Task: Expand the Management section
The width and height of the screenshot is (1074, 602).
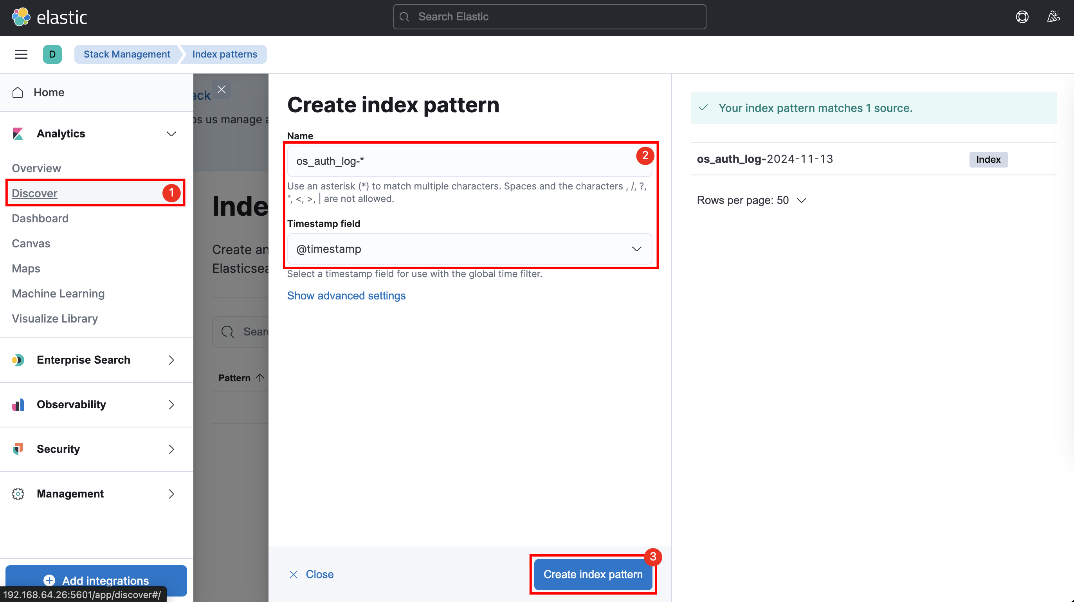Action: [171, 494]
